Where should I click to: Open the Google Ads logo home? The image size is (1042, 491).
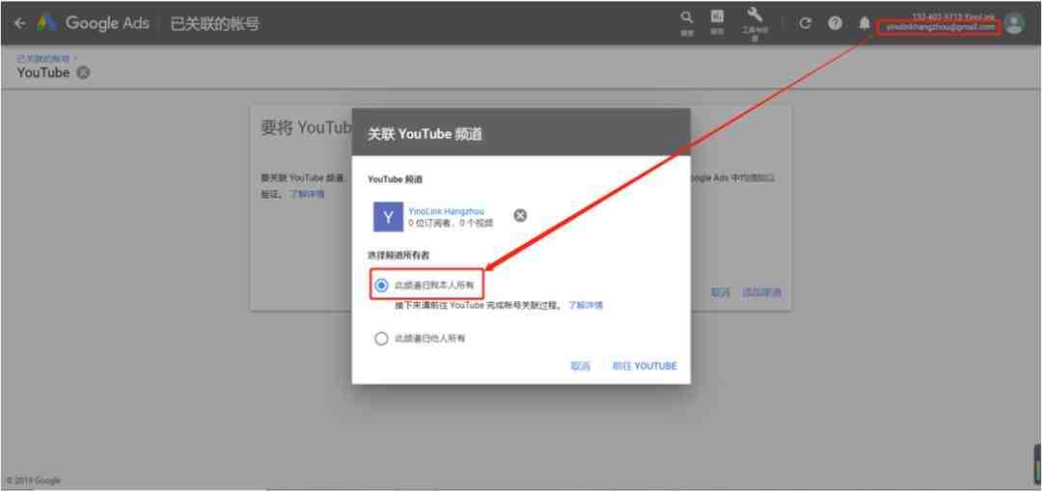coord(93,23)
